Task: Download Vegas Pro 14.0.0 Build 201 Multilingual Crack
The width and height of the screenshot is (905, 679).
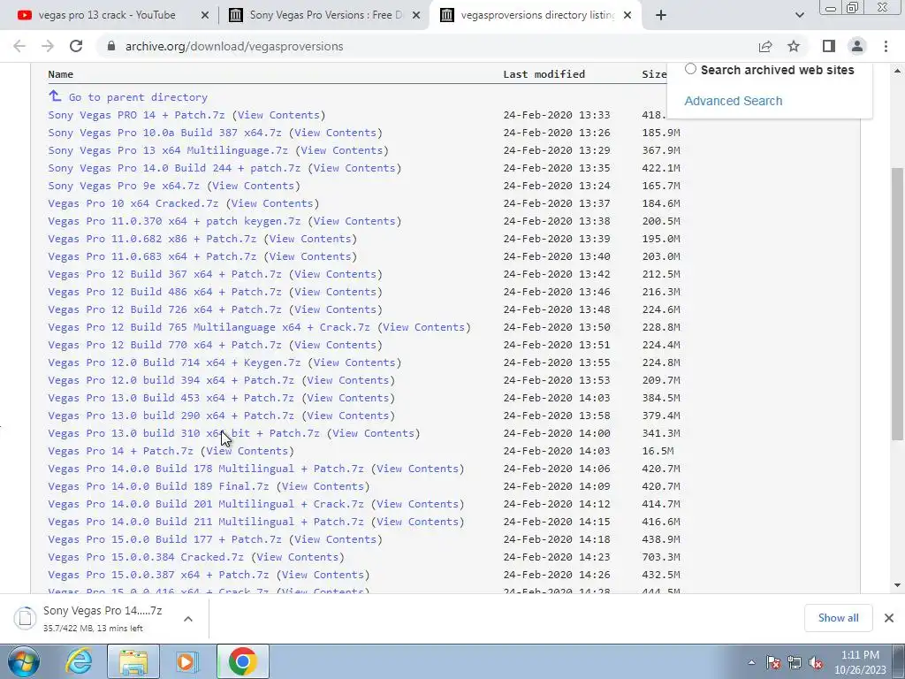Action: pyautogui.click(x=206, y=504)
